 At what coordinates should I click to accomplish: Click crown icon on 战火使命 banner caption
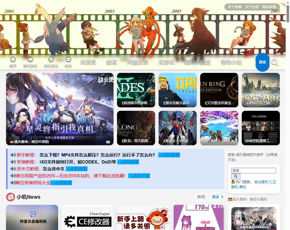coord(12,142)
